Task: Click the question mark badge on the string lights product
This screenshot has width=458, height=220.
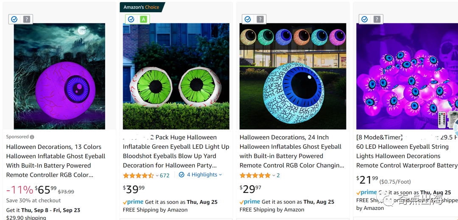Action: click(x=377, y=19)
